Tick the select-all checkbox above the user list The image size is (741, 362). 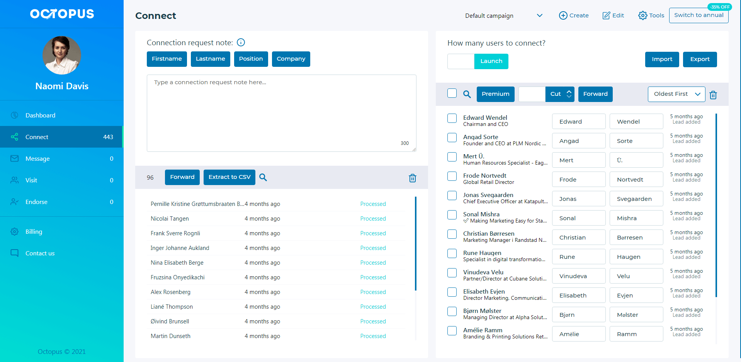(452, 93)
